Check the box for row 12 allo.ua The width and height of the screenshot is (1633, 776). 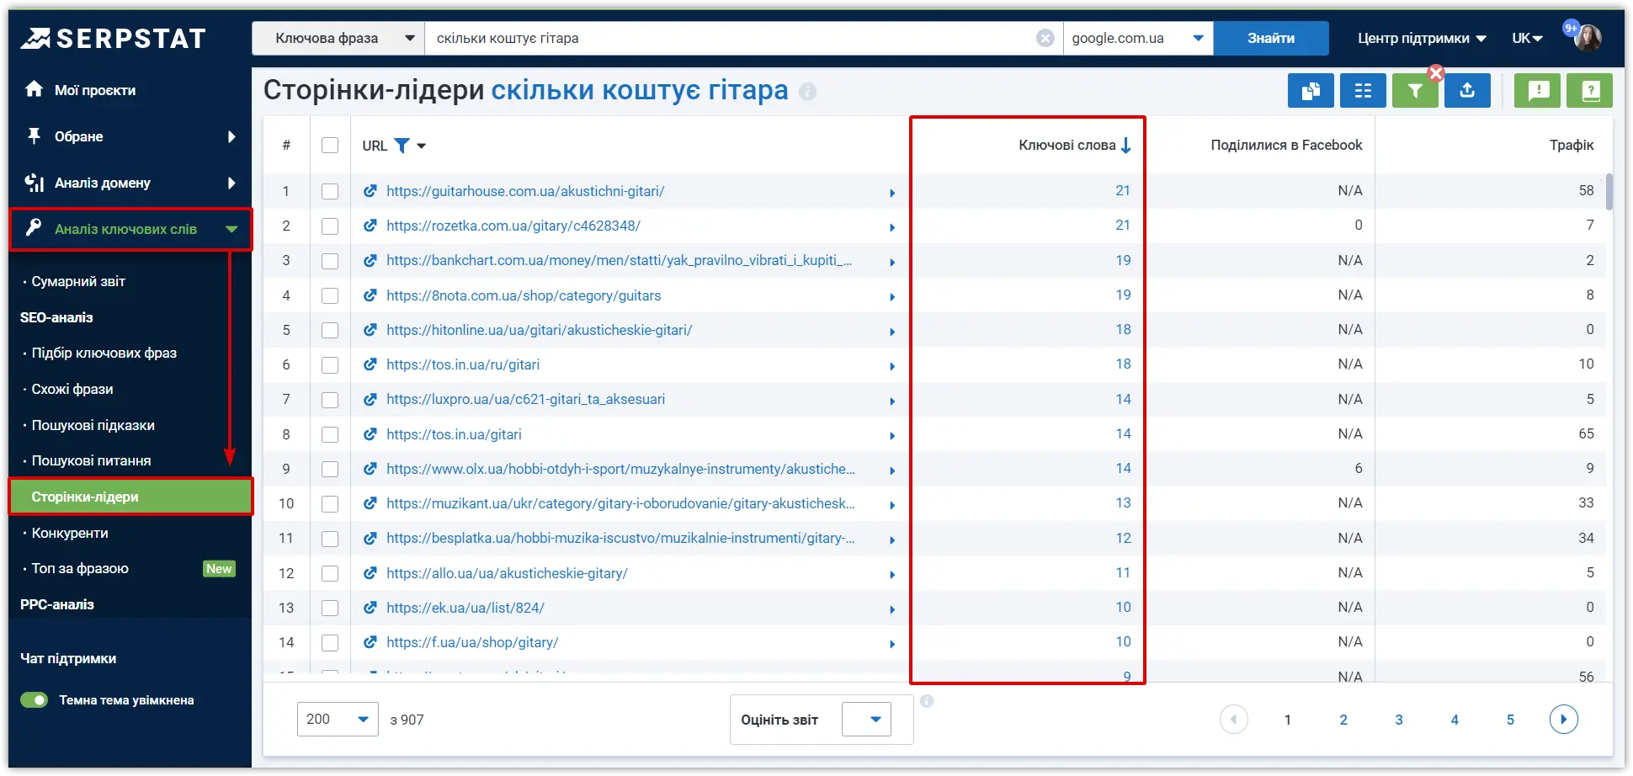click(x=330, y=573)
